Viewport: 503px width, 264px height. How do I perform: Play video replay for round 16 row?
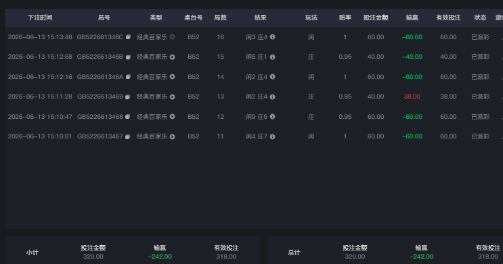coord(172,37)
